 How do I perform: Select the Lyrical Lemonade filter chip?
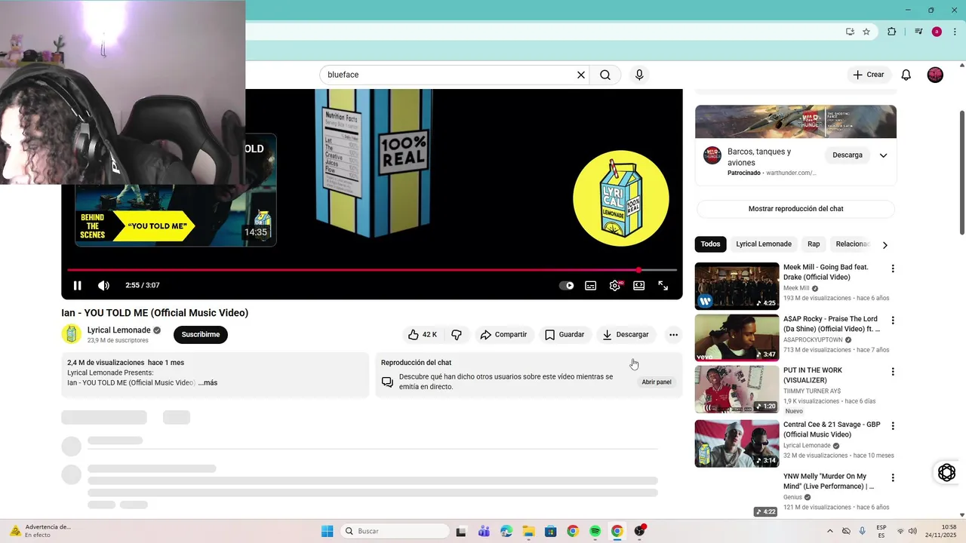pyautogui.click(x=764, y=244)
